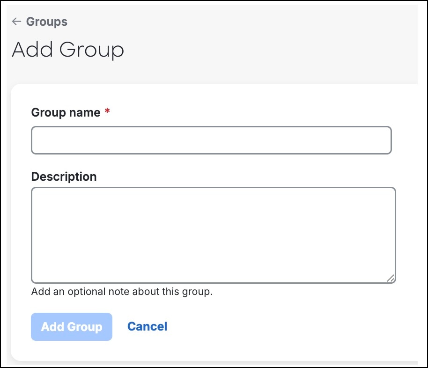The width and height of the screenshot is (428, 368).
Task: Click the Add Group page heading
Action: coord(67,50)
